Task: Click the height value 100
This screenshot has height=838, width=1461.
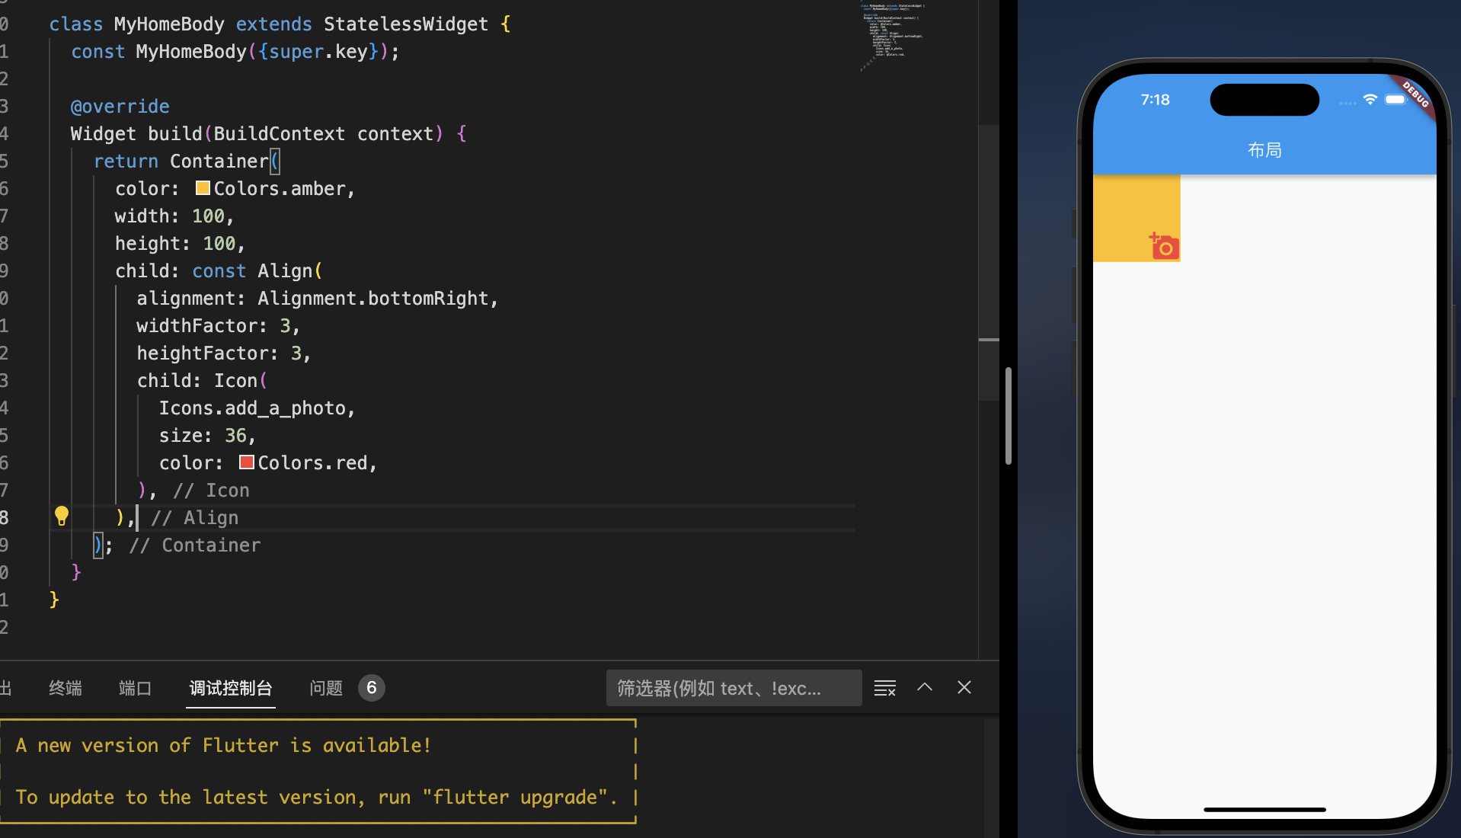Action: coord(219,243)
